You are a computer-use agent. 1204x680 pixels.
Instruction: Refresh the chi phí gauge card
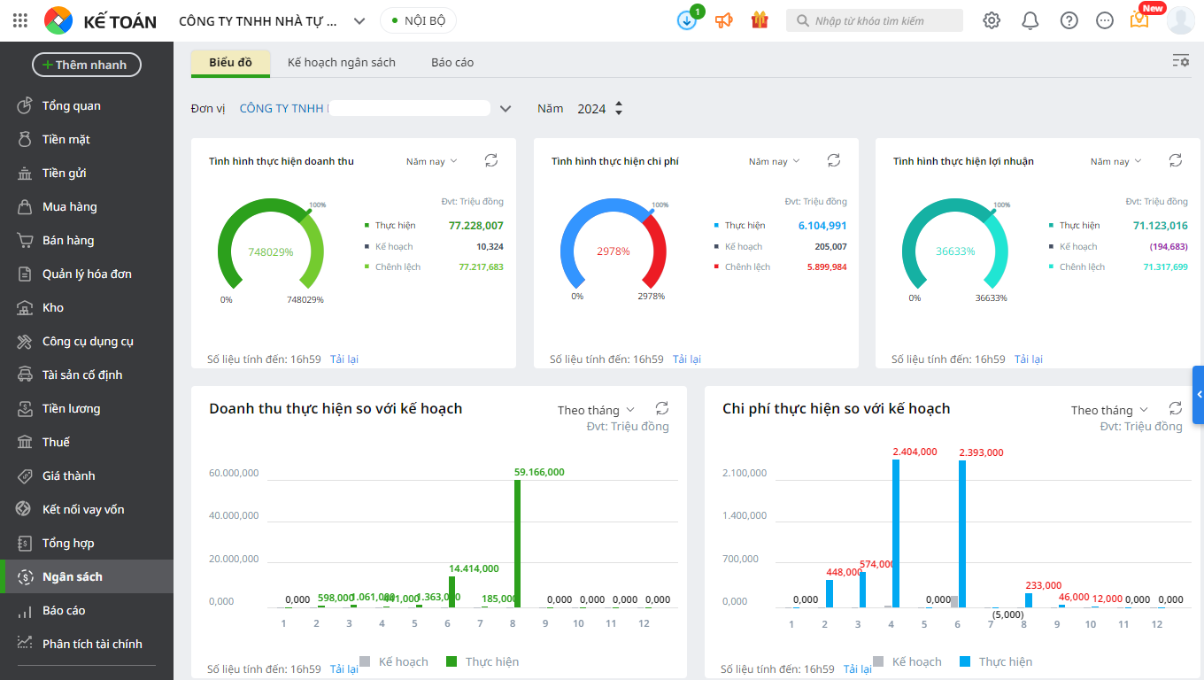[834, 160]
